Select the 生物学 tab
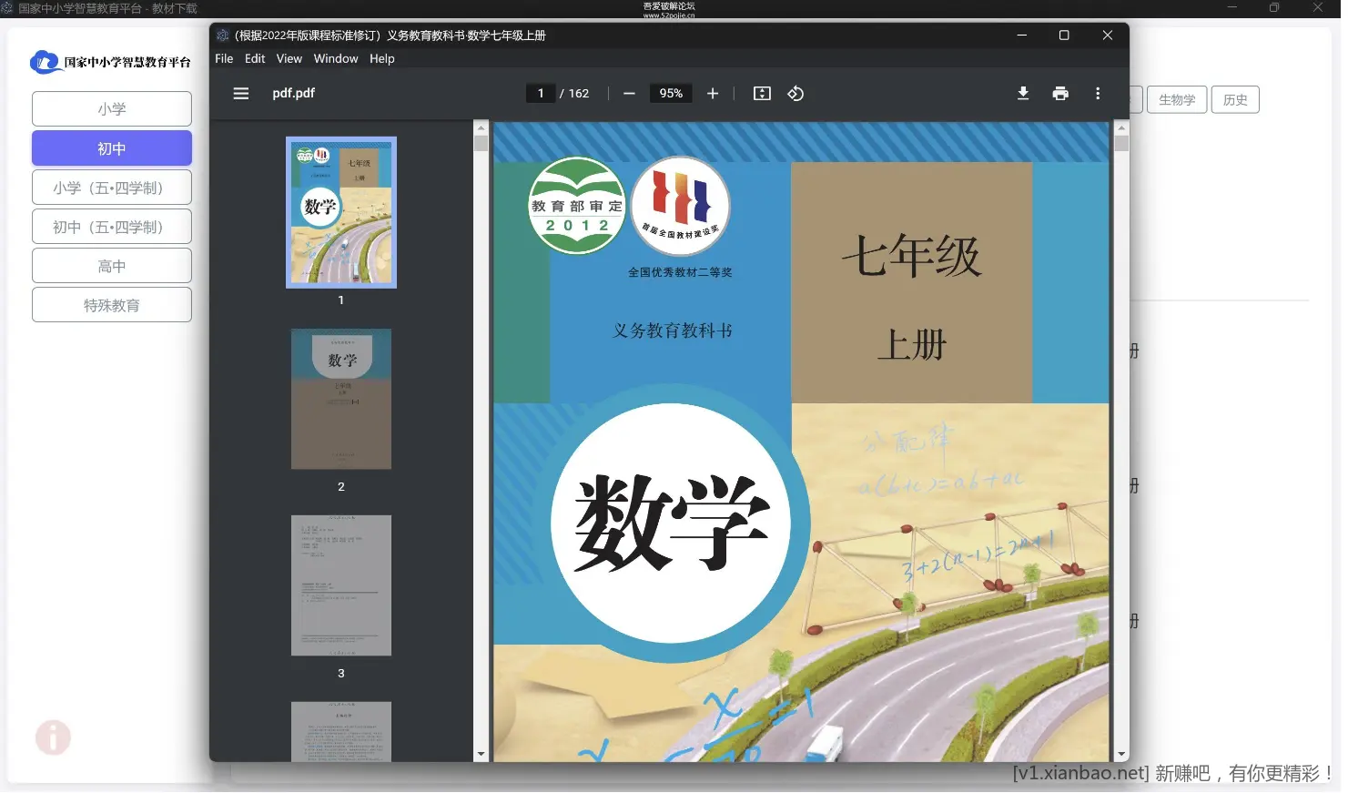This screenshot has height=793, width=1348. [1176, 99]
